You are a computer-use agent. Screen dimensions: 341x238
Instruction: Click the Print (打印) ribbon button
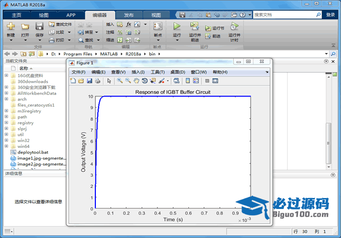tap(57, 40)
